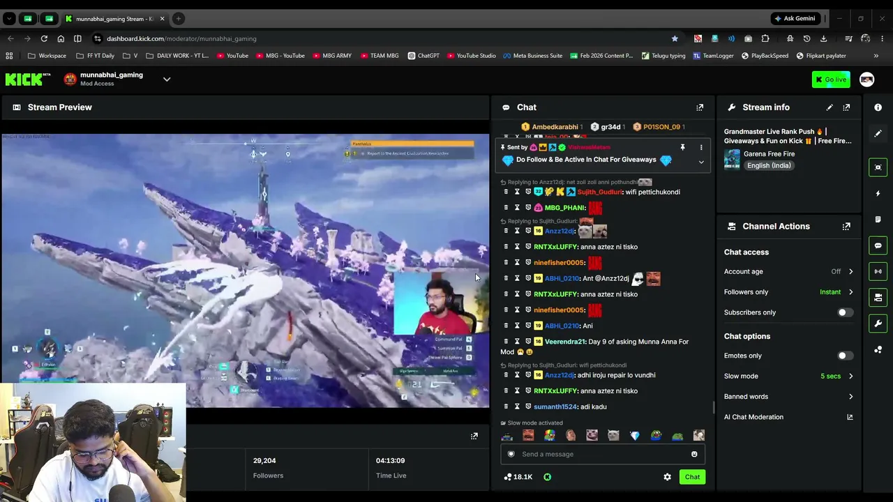Select the pencil icon in the right sidebar

pyautogui.click(x=878, y=133)
